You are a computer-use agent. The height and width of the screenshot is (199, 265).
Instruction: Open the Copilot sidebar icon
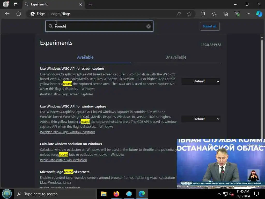pos(259,14)
